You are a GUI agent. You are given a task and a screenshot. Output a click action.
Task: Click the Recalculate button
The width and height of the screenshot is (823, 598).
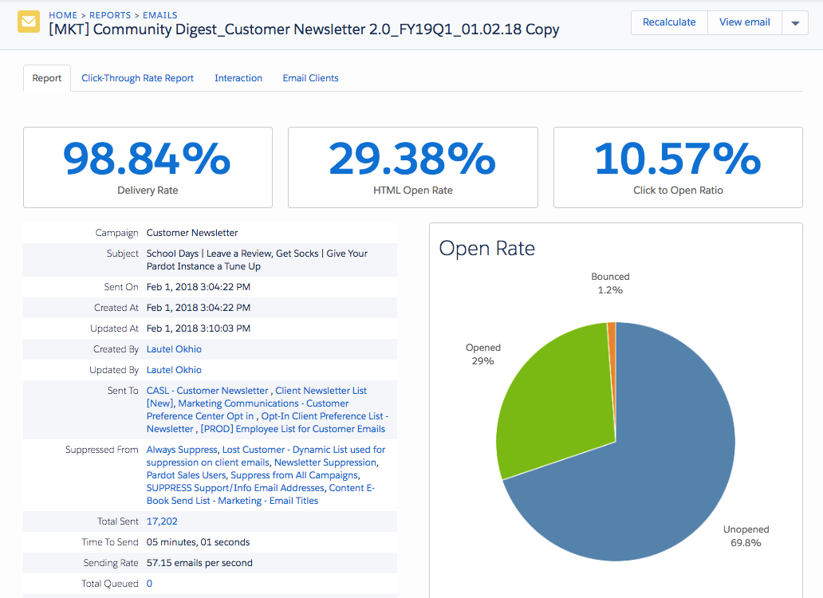[x=669, y=22]
